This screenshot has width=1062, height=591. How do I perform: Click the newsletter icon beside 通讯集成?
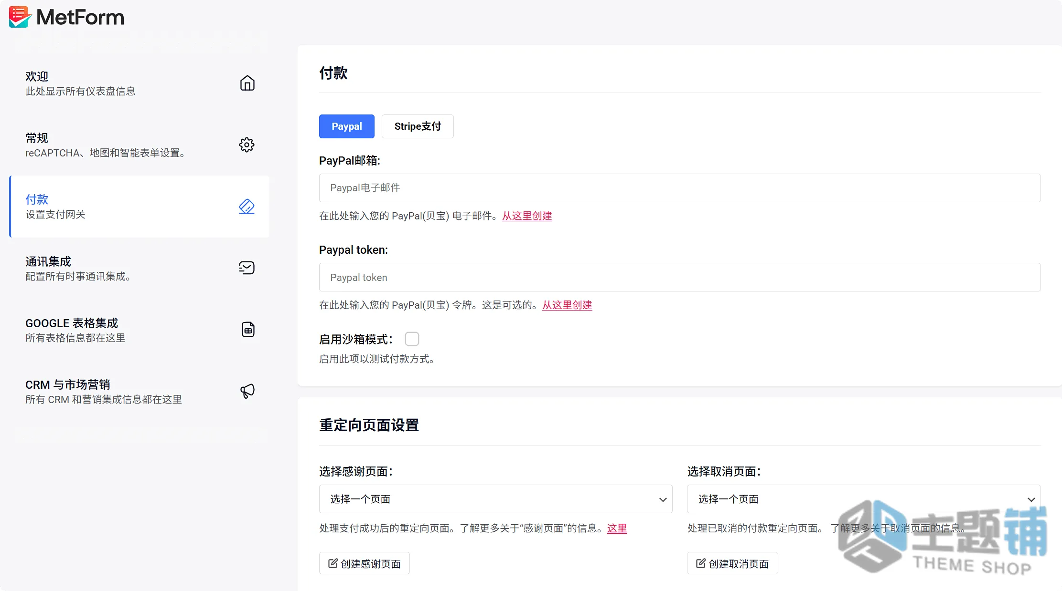tap(247, 268)
